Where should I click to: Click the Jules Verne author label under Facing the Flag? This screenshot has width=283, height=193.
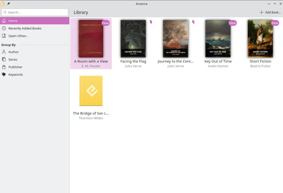pyautogui.click(x=133, y=66)
